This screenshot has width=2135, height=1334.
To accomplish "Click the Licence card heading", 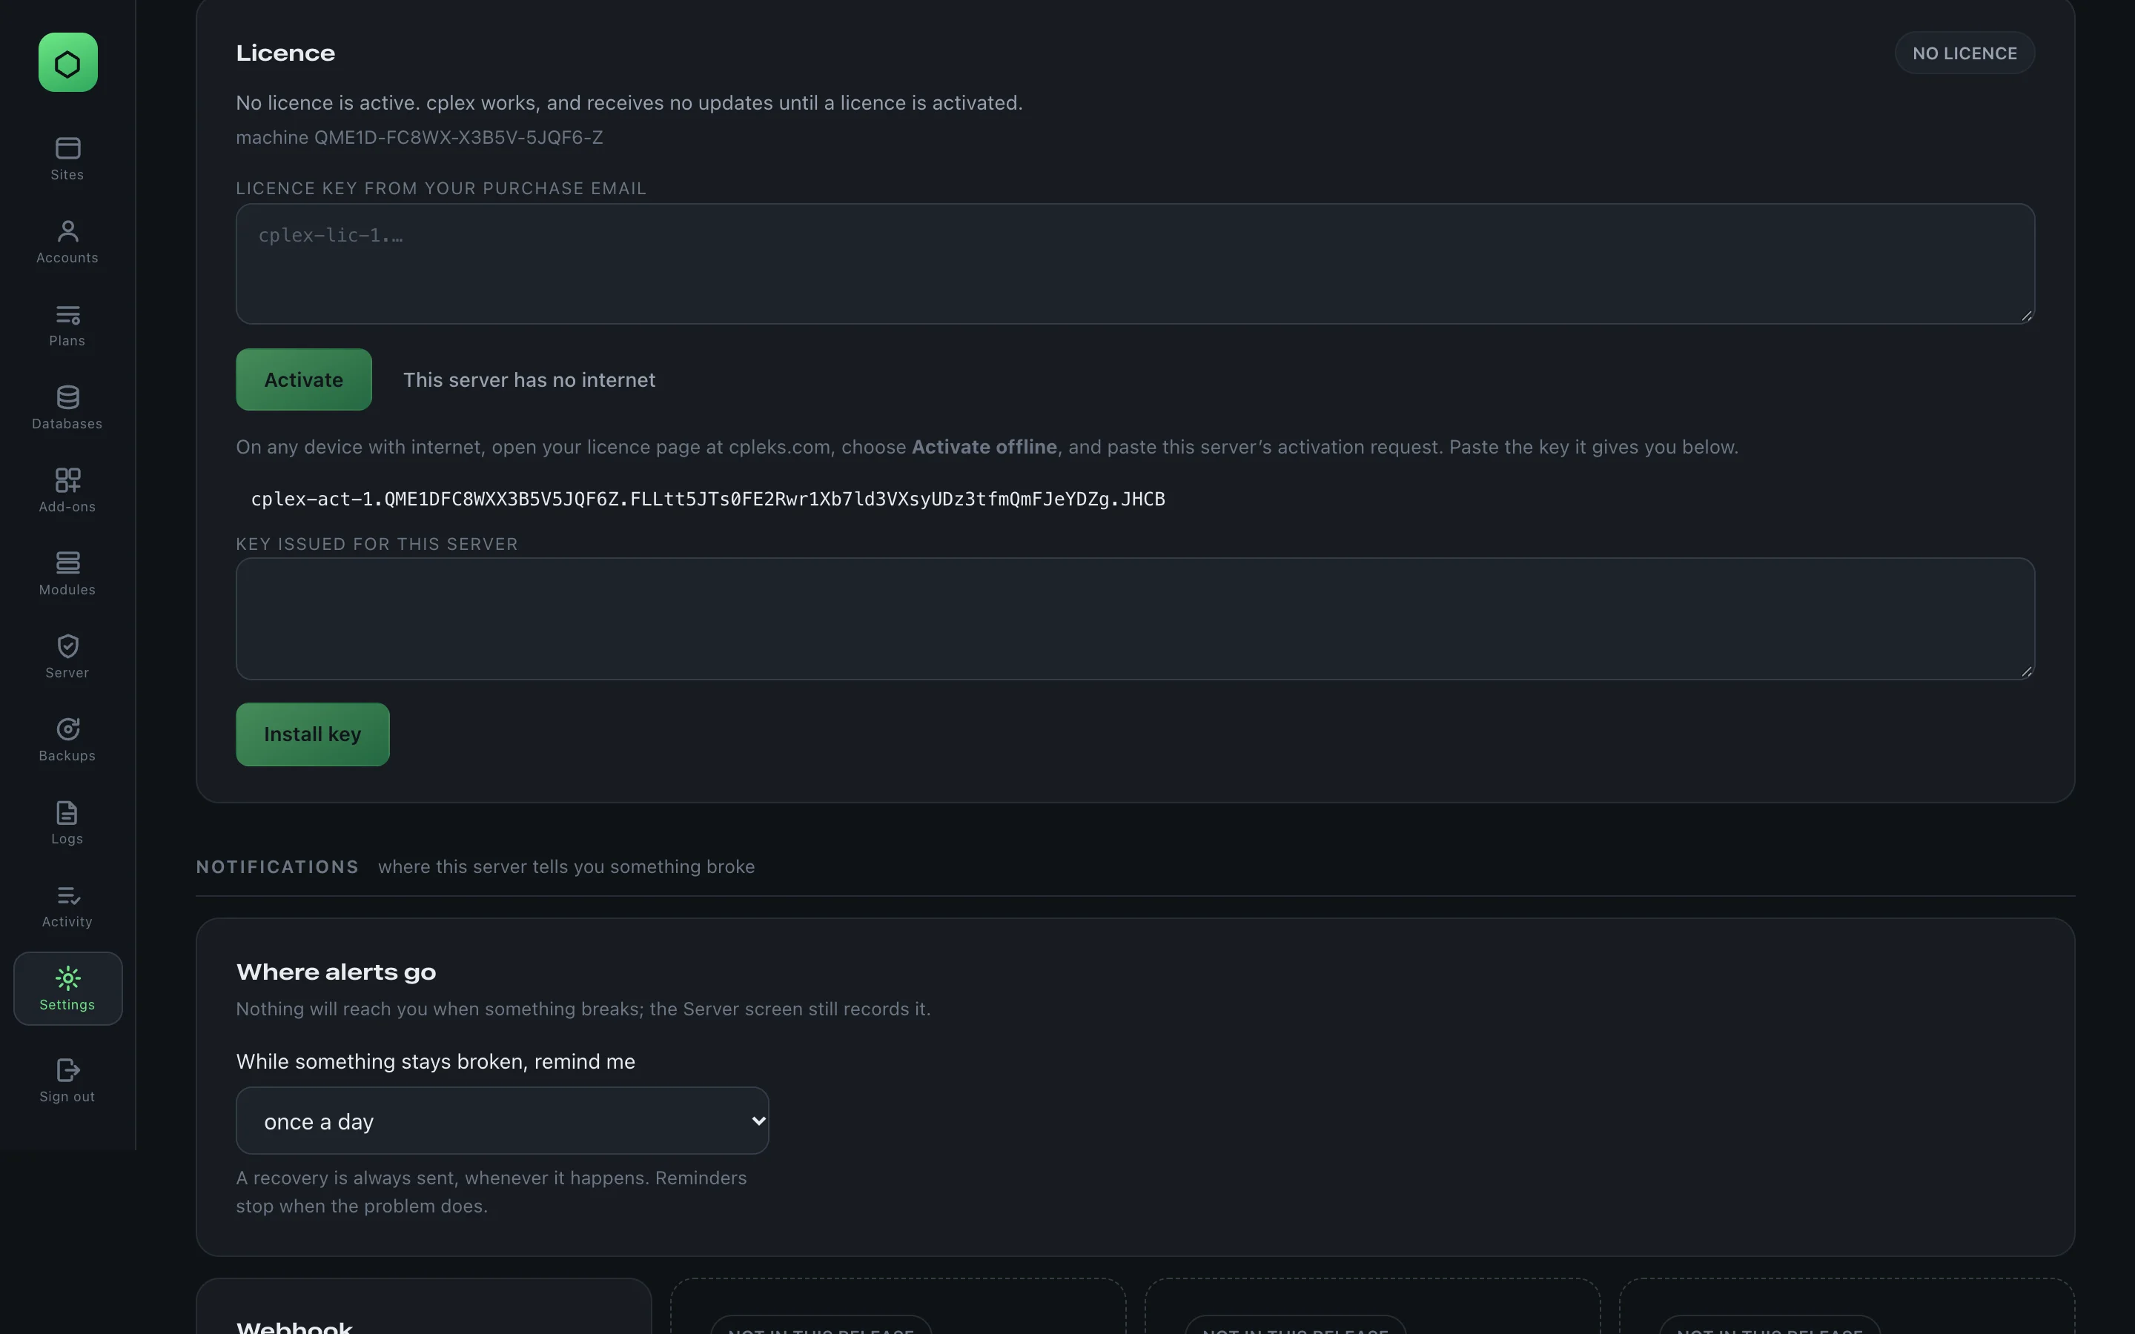I will click(285, 54).
